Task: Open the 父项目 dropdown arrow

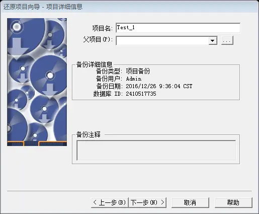Action: point(213,41)
